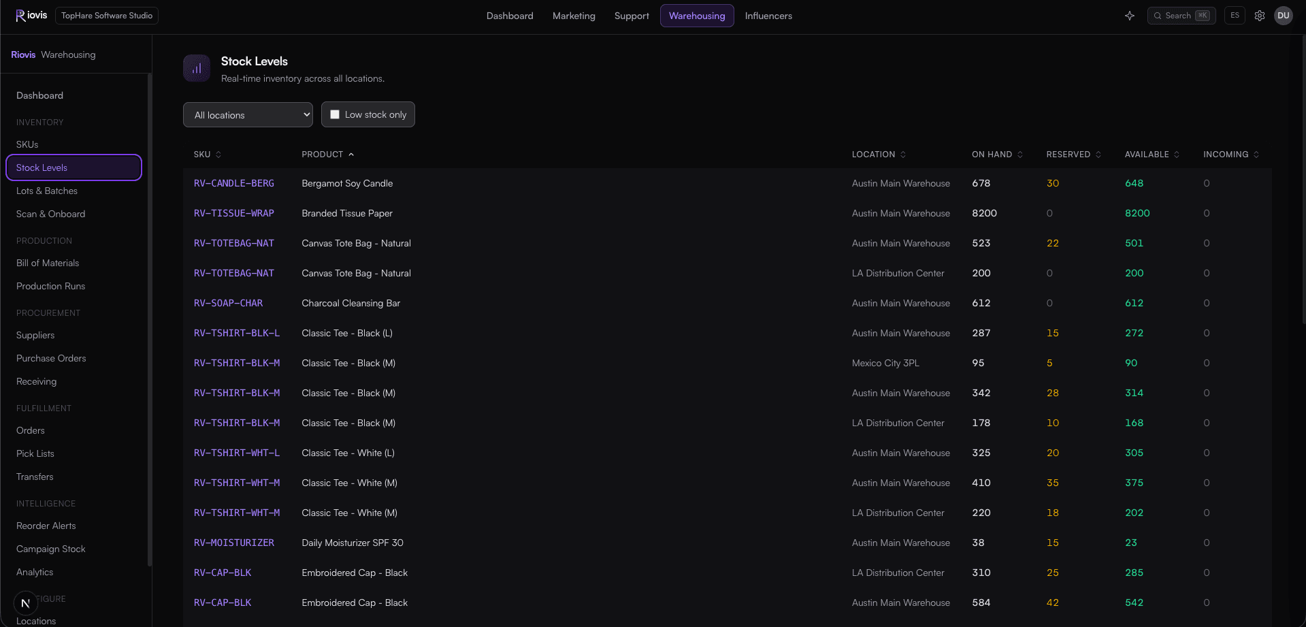Viewport: 1306px width, 627px height.
Task: Click the Riovis logo icon
Action: [20, 16]
